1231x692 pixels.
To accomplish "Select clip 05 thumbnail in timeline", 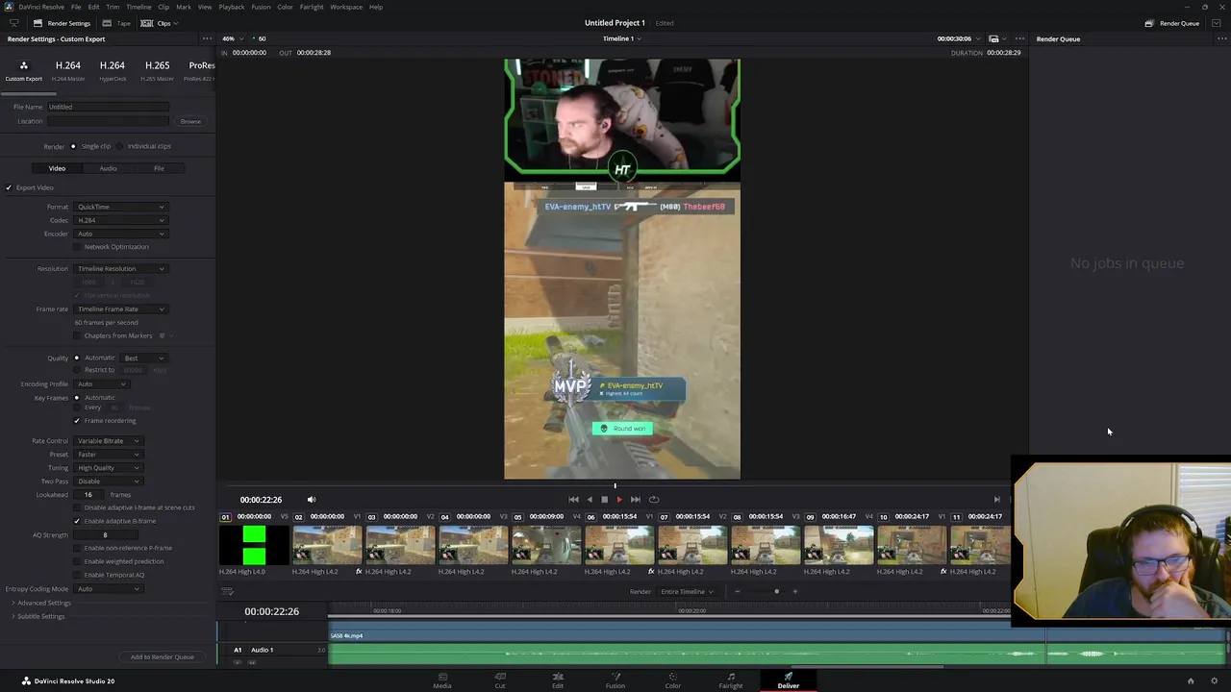I will point(546,545).
